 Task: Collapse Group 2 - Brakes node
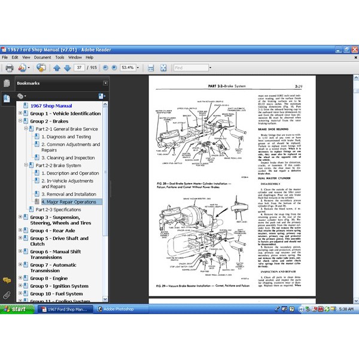click(20, 121)
